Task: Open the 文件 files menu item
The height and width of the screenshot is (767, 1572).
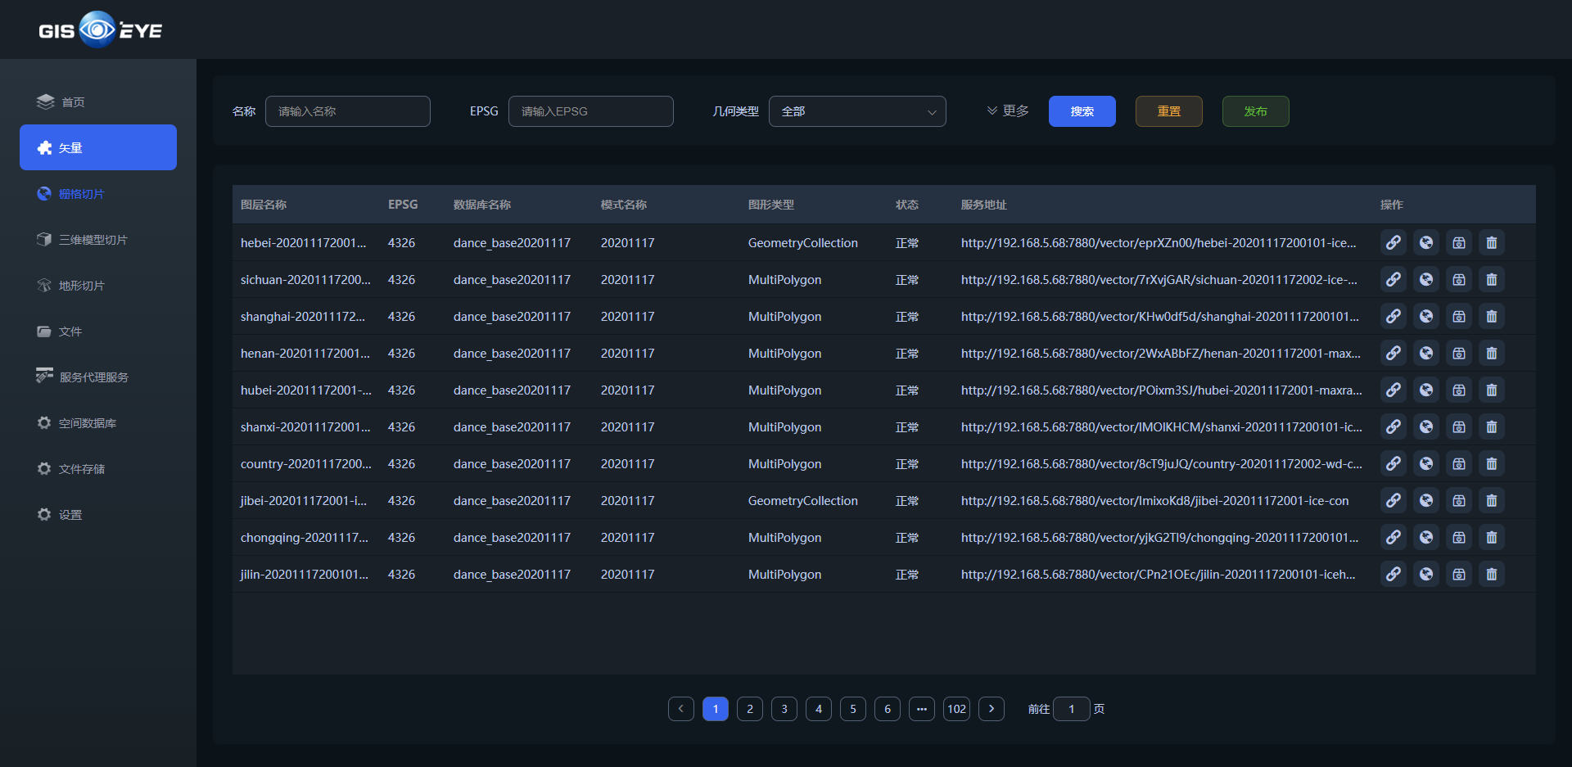Action: (x=98, y=331)
